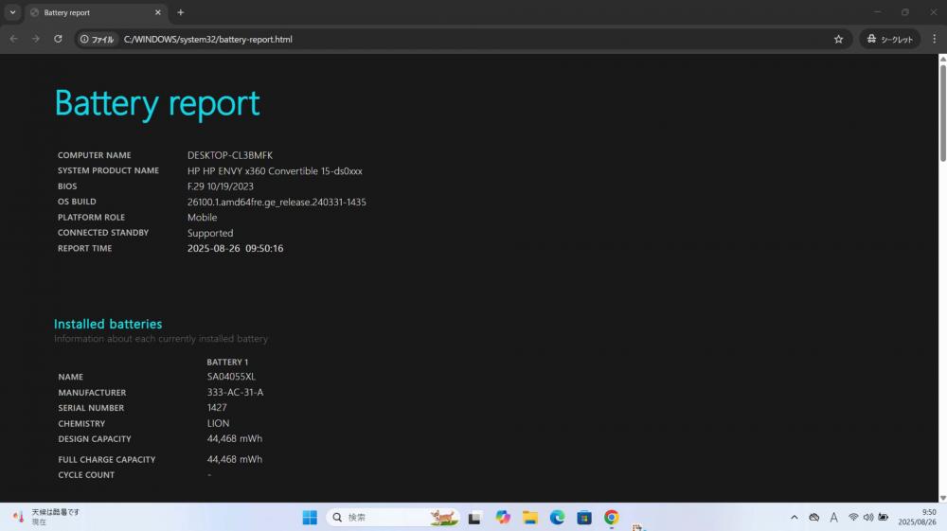
Task: Open the weather widget 天候は酷暑です
Action: point(46,517)
